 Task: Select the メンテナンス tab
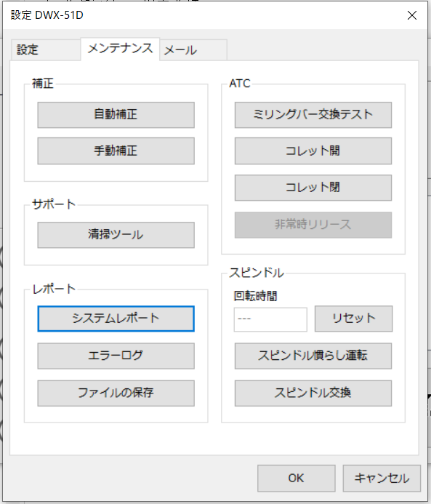(120, 49)
